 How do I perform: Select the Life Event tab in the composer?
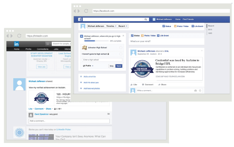[163, 36]
